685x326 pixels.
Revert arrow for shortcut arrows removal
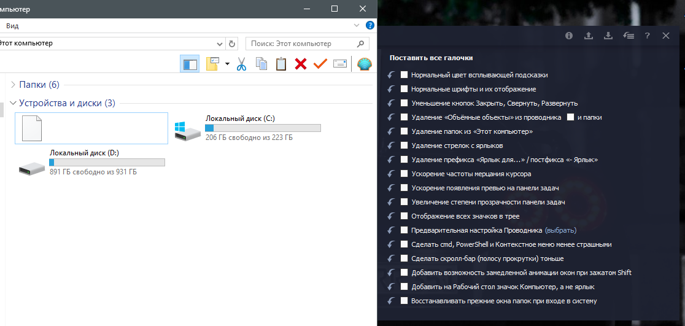click(x=391, y=146)
